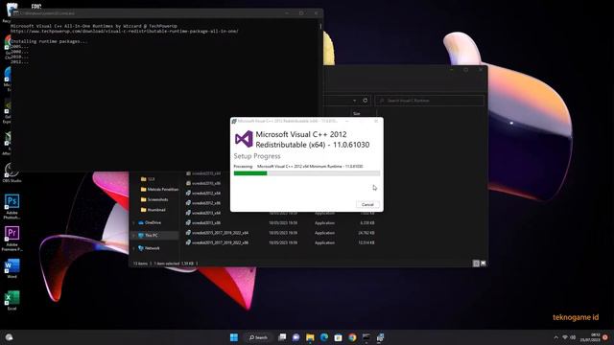Switch Explorer to large icons view
Screen dimensions: 614x345
coord(484,264)
